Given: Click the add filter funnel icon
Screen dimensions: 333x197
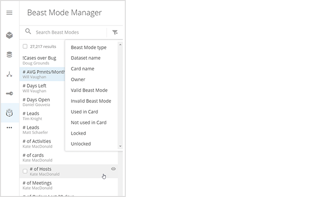Looking at the screenshot, I should [115, 32].
